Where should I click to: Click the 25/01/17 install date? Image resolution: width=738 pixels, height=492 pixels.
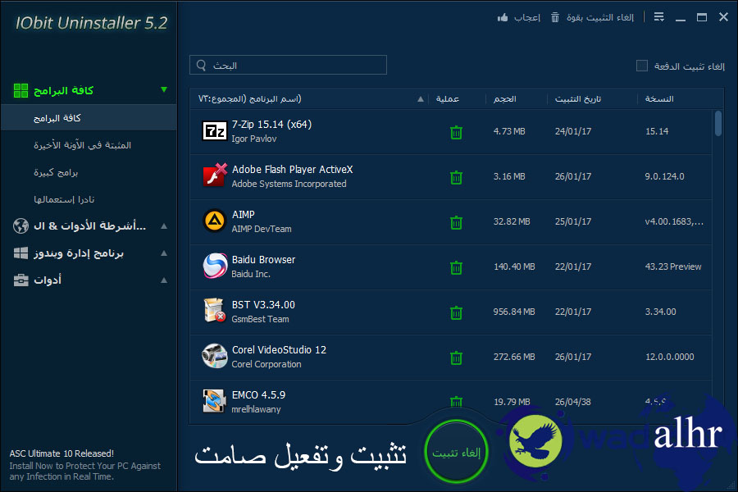(573, 221)
